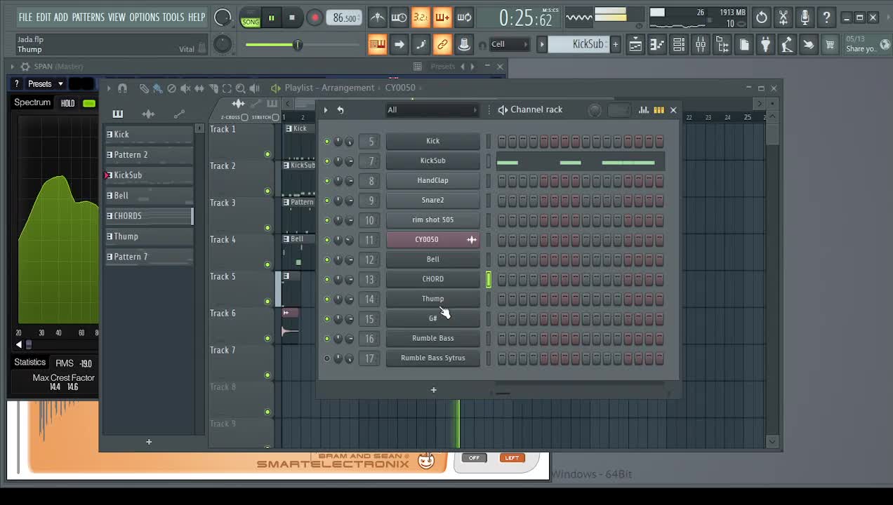The width and height of the screenshot is (893, 505).
Task: Toggle blend recording overdub icon
Action: 442,18
